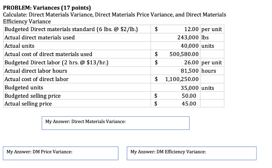Viewport: 272px width, 168px height.
Task: Click the 'Budgeted selling price' row label
Action: pyautogui.click(x=33, y=96)
